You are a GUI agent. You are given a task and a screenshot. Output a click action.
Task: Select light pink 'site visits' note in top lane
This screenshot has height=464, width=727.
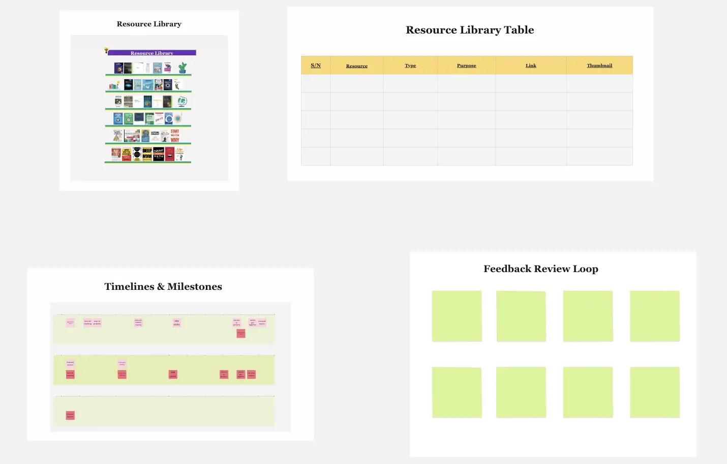177,322
